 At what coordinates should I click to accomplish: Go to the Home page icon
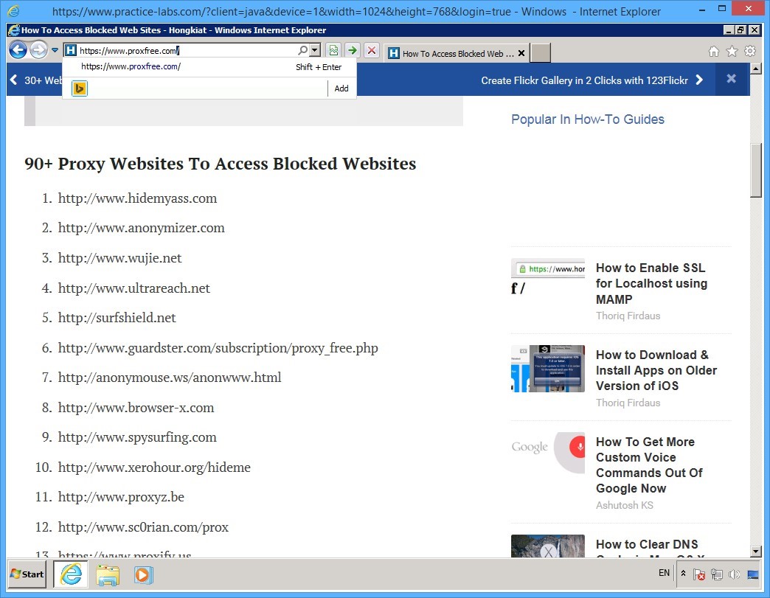point(713,51)
